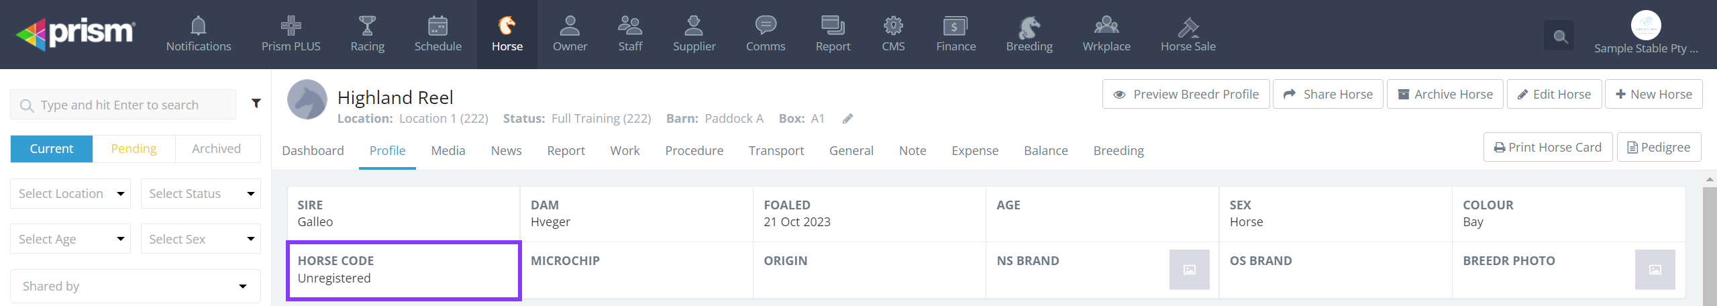Image resolution: width=1717 pixels, height=306 pixels.
Task: Click the Edit Horse button
Action: [1554, 95]
